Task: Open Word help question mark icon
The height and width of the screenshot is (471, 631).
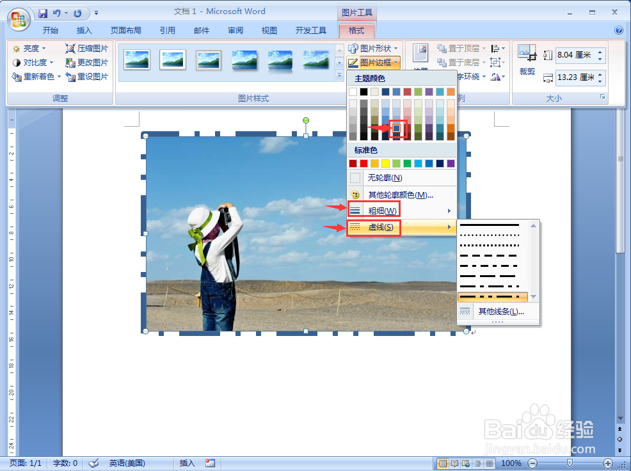Action: coord(619,30)
